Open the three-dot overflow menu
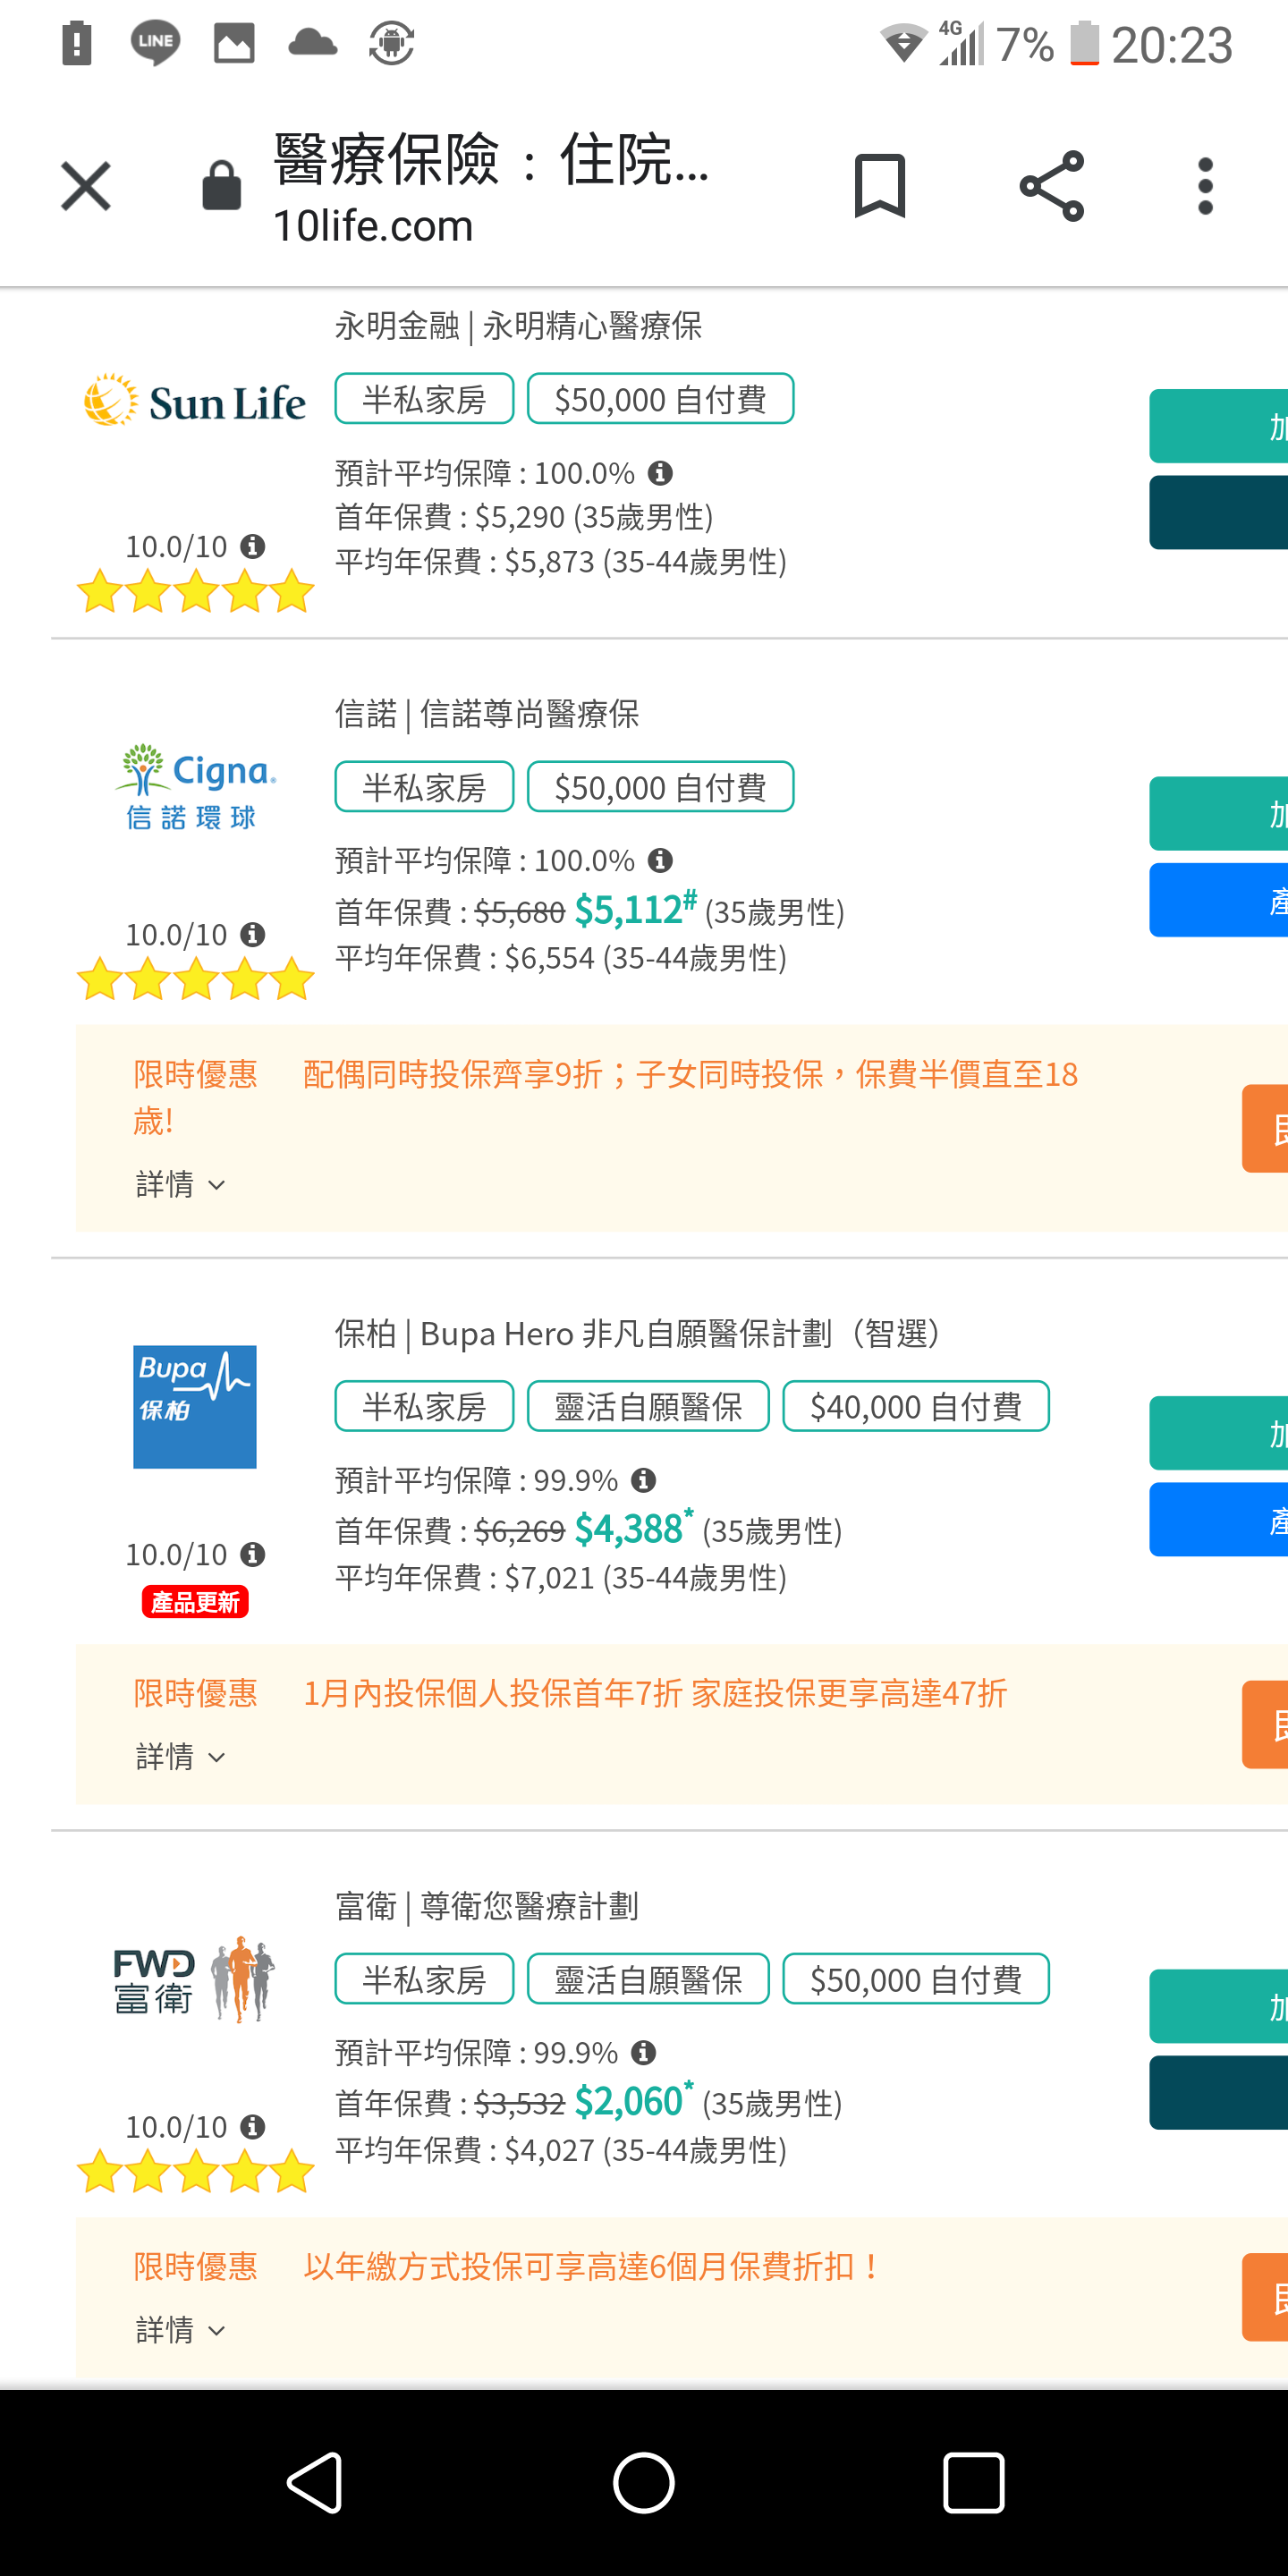1288x2576 pixels. pyautogui.click(x=1205, y=186)
